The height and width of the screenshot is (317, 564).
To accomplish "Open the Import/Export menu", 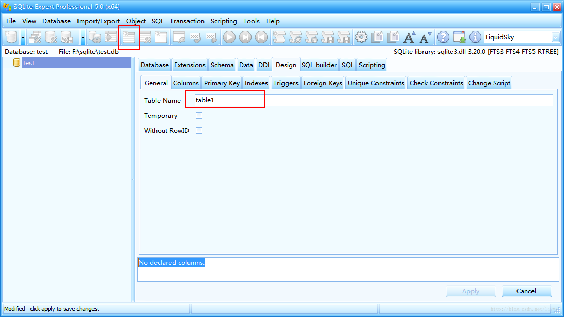I will click(98, 21).
